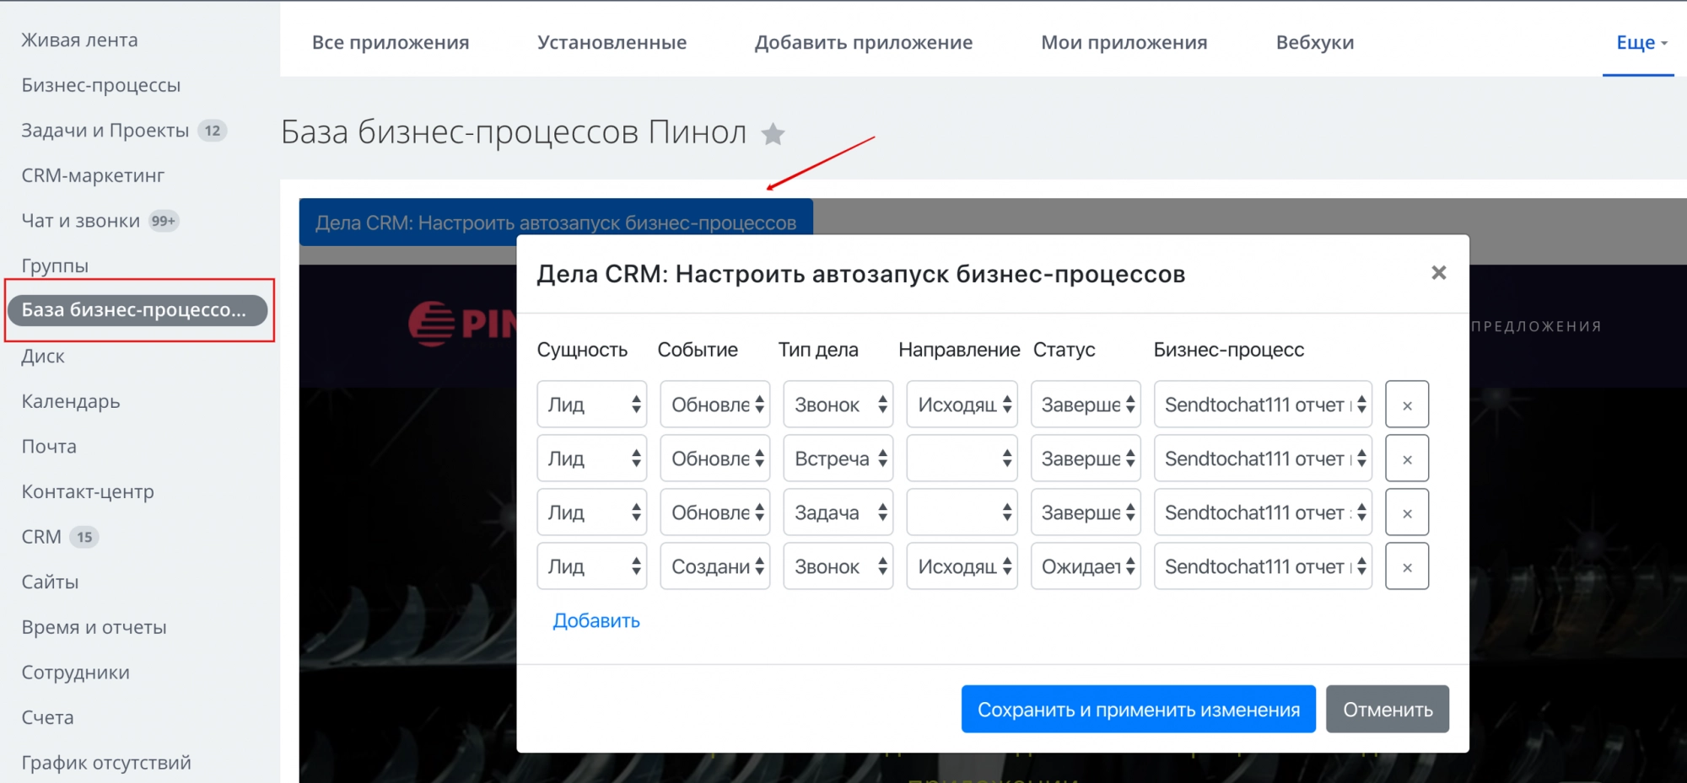The width and height of the screenshot is (1687, 783).
Task: Open the «Сущность» dropdown in the first row
Action: (591, 405)
